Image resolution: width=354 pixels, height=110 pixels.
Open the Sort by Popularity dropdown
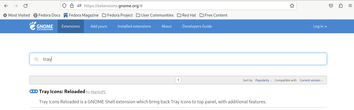click(x=263, y=80)
